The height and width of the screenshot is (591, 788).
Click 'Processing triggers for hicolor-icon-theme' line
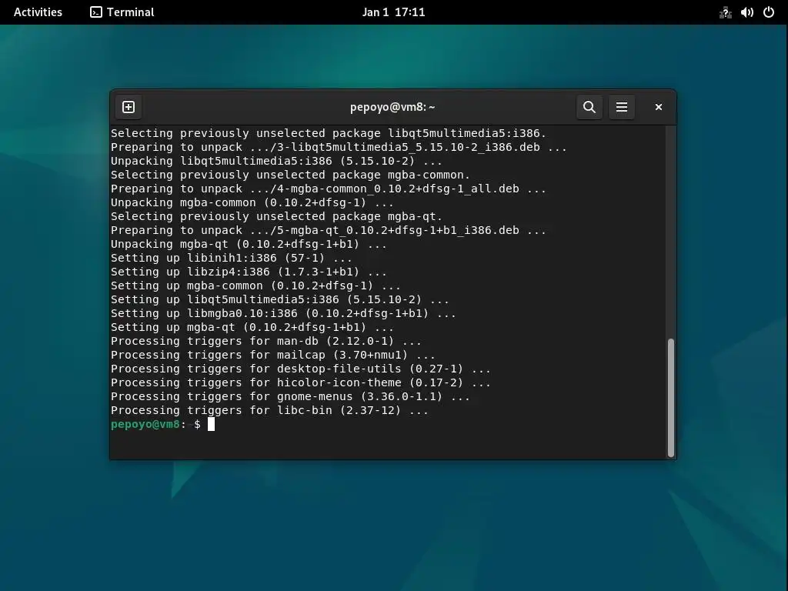tap(301, 382)
